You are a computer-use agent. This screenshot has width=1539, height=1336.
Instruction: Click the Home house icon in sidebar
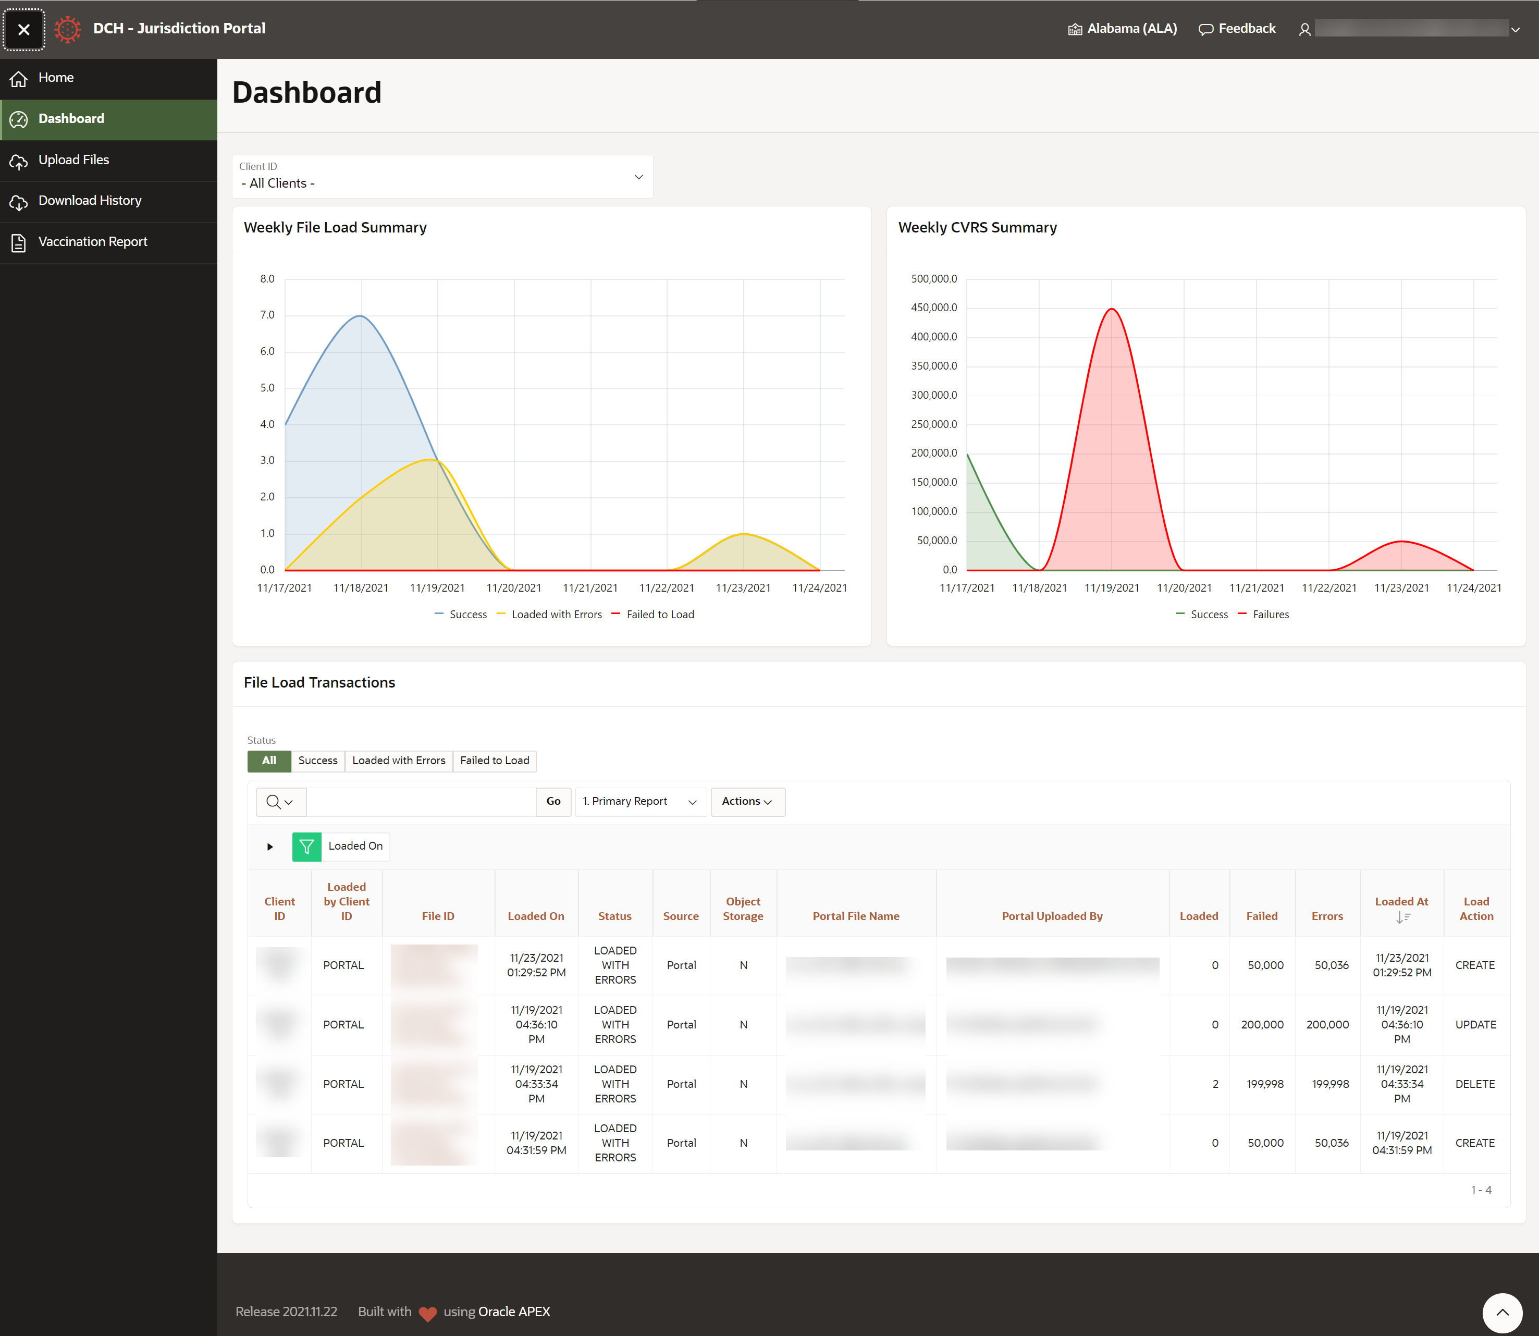click(x=19, y=78)
